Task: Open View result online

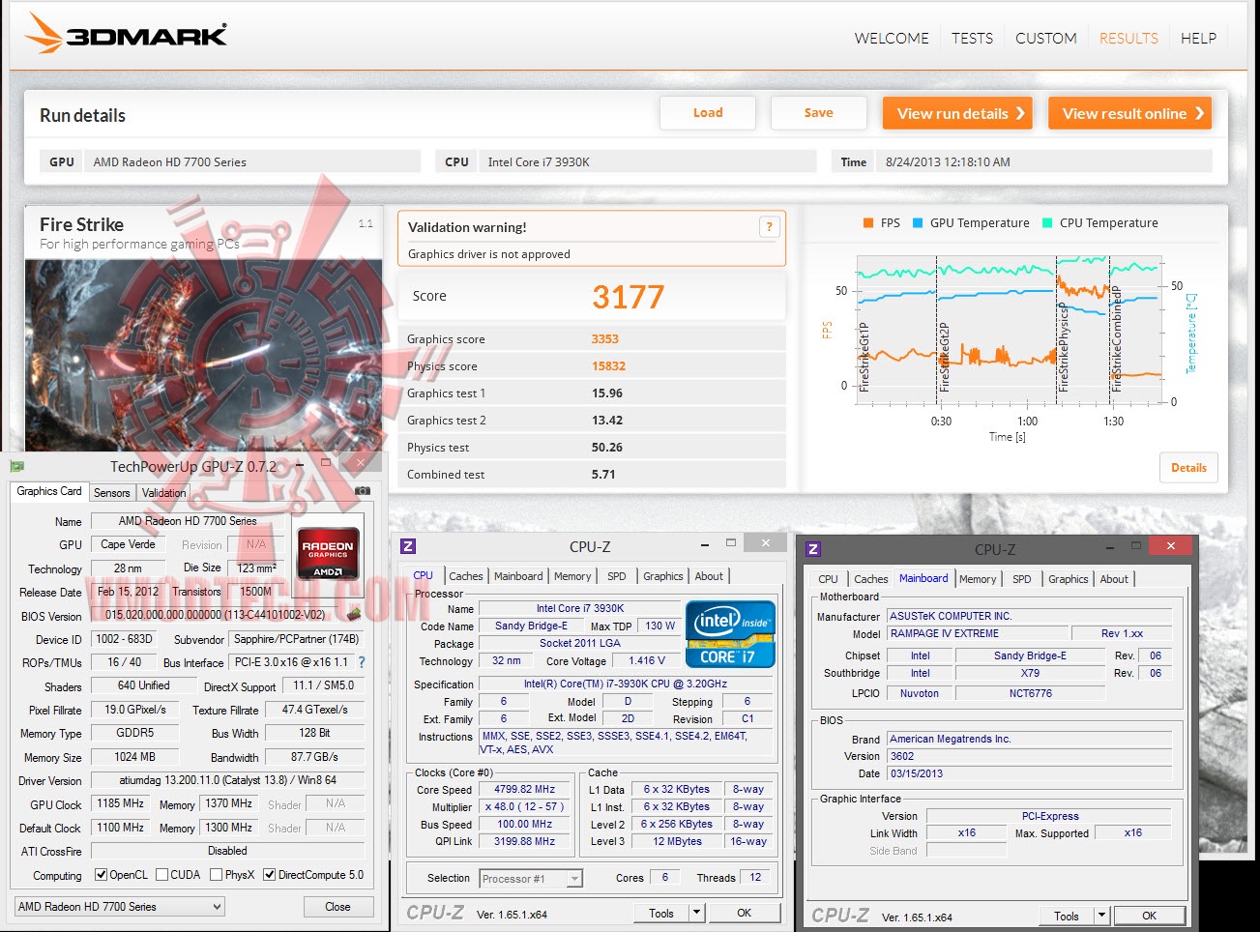Action: point(1130,113)
